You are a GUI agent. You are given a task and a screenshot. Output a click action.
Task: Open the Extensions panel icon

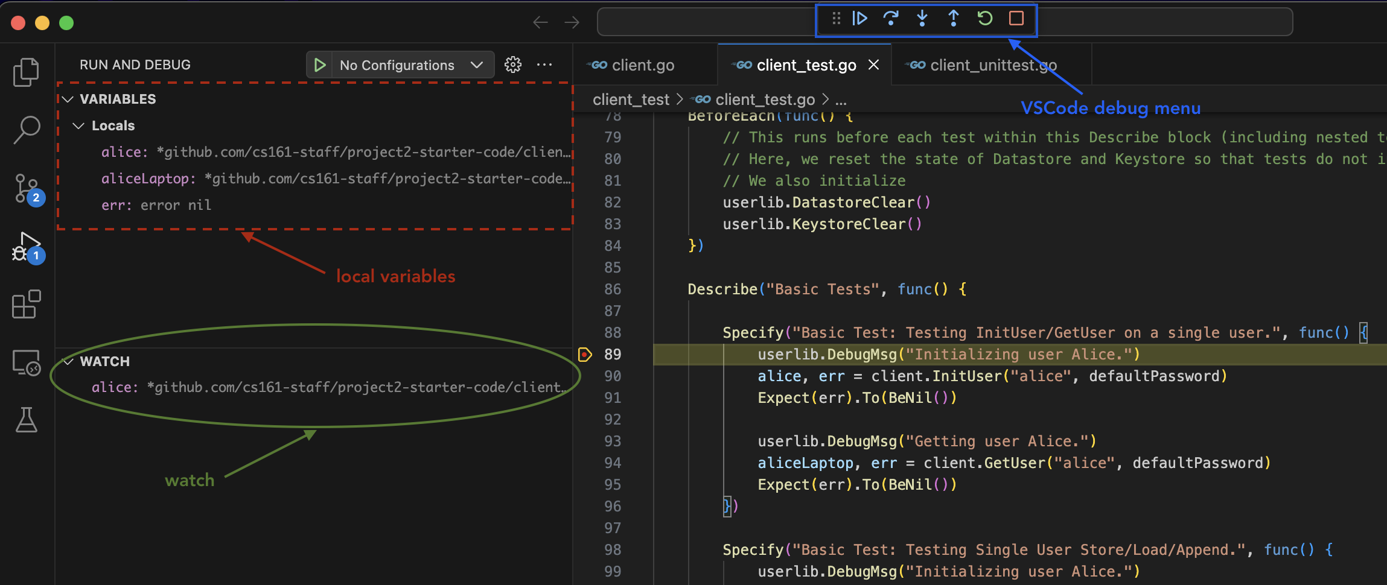click(x=26, y=305)
